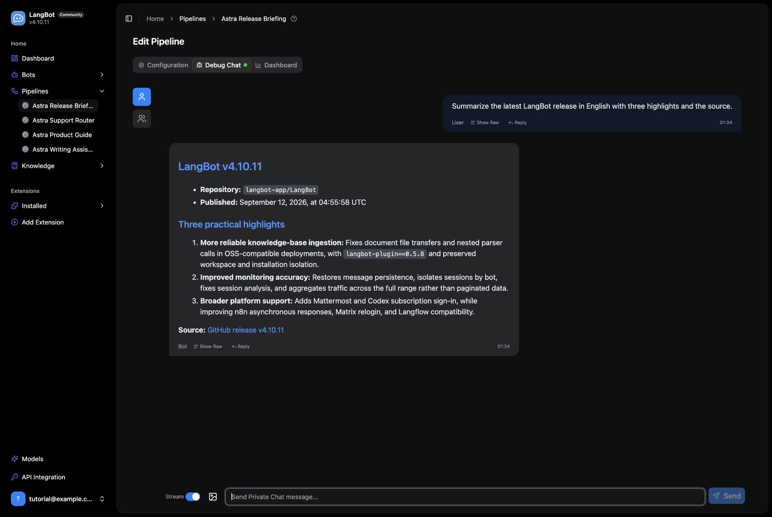Toggle the Stream switch
772x517 pixels.
193,497
